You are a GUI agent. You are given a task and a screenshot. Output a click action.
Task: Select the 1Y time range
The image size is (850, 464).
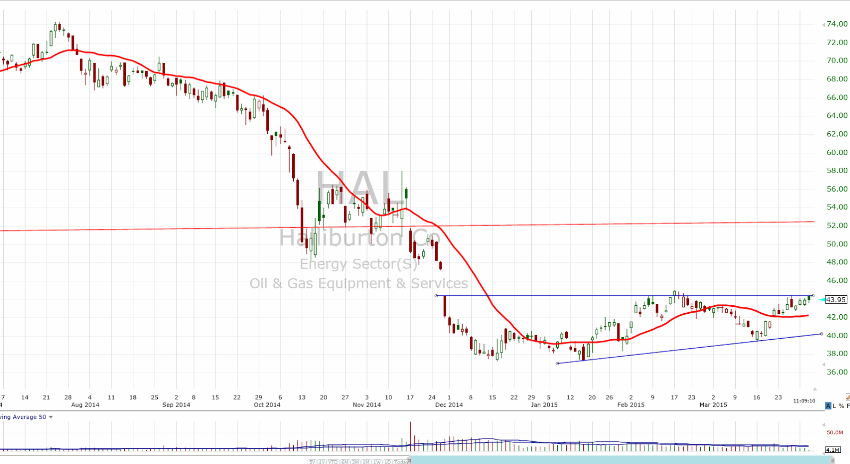[x=321, y=462]
